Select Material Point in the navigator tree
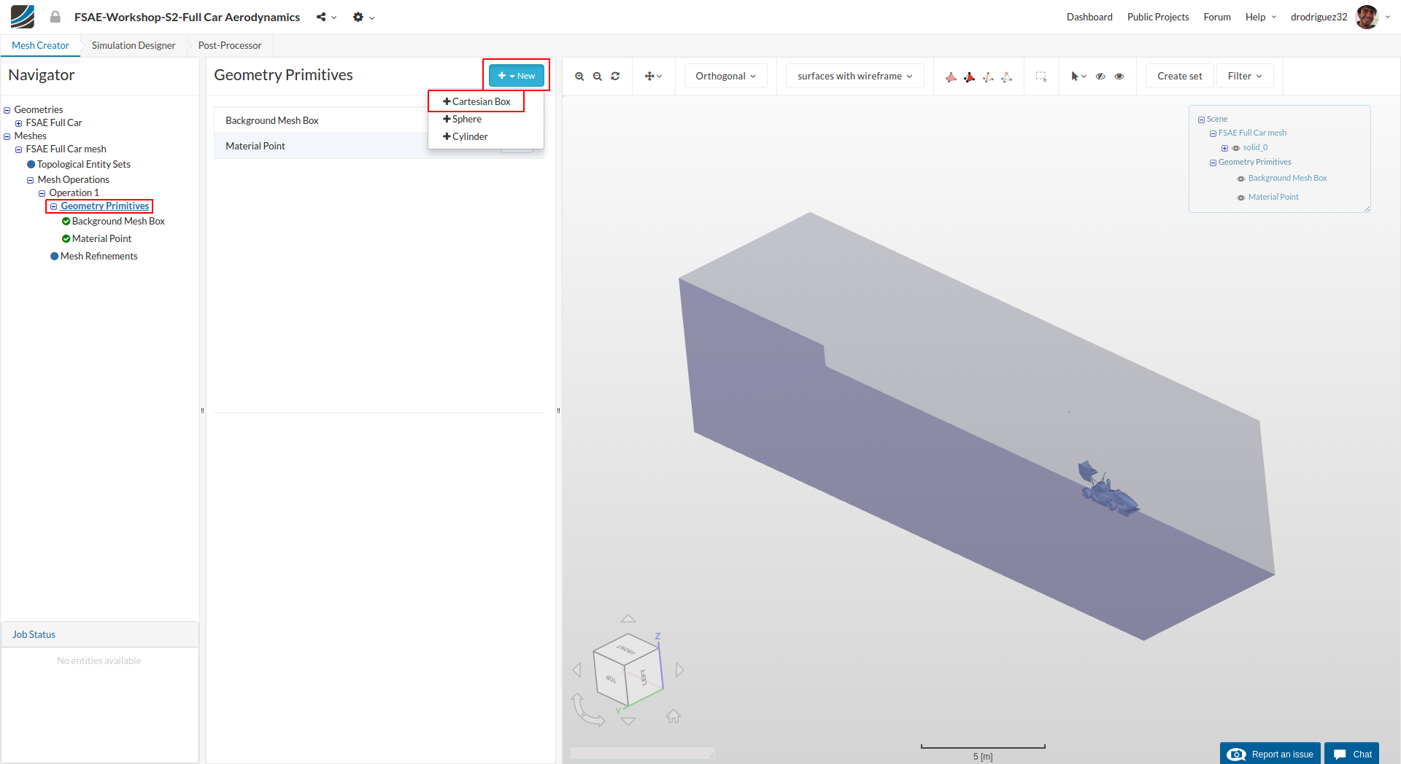 [x=101, y=238]
